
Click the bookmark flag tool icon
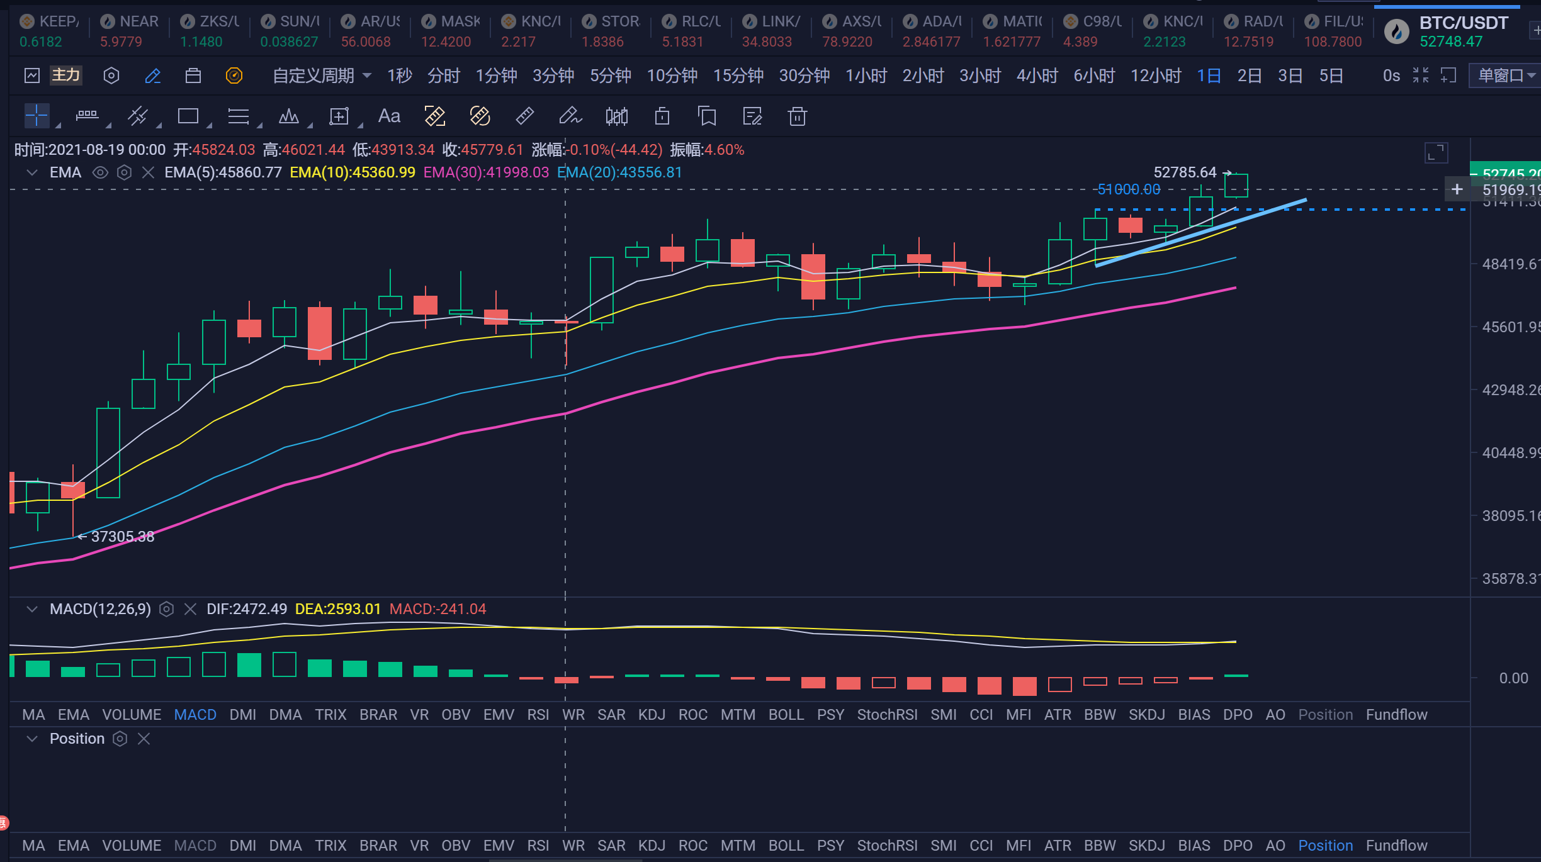pyautogui.click(x=707, y=116)
